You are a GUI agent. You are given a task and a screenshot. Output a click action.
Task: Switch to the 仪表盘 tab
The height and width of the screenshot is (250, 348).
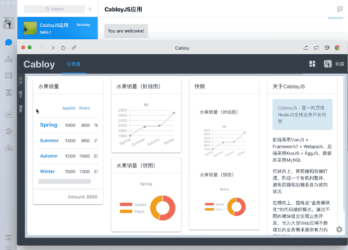point(74,64)
